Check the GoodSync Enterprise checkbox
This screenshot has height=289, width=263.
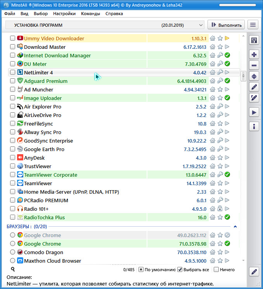pyautogui.click(x=12, y=141)
